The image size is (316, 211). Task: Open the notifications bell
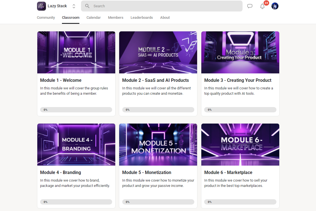click(262, 6)
